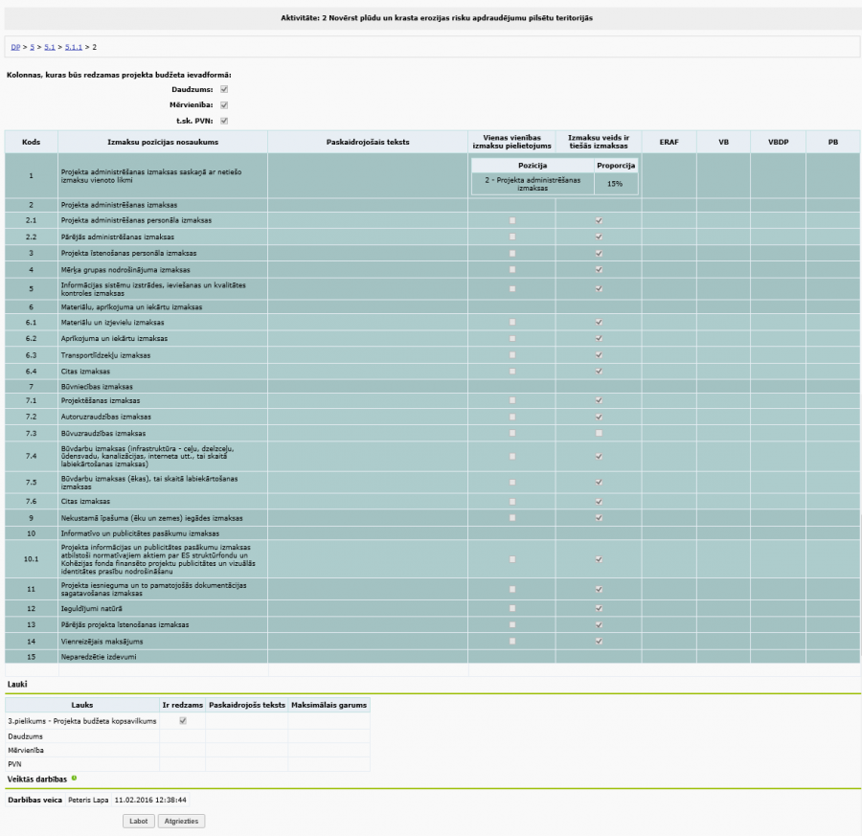Screen dimensions: 862x836
Task: Navigate to breadcrumb link 5
Action: coord(32,46)
